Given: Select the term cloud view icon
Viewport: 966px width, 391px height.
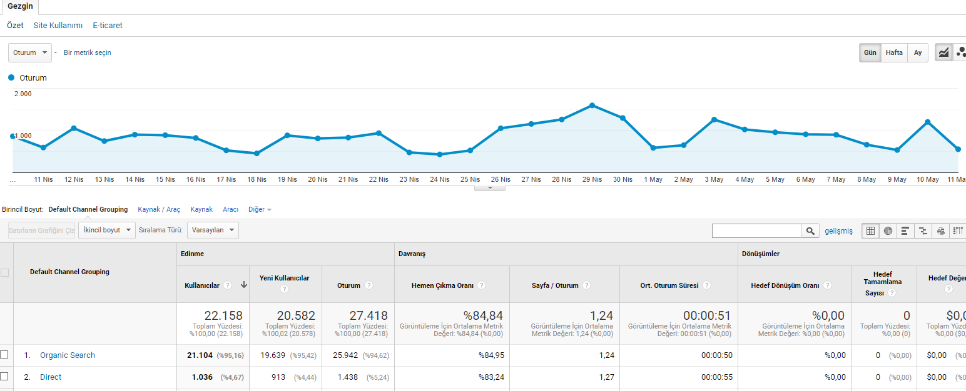Looking at the screenshot, I should click(x=940, y=231).
